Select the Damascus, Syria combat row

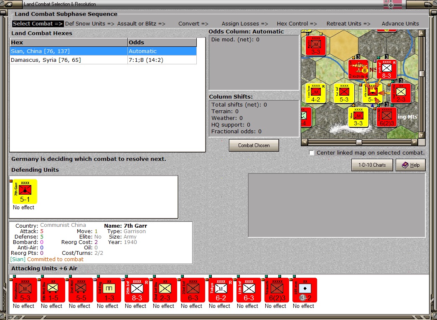[103, 60]
